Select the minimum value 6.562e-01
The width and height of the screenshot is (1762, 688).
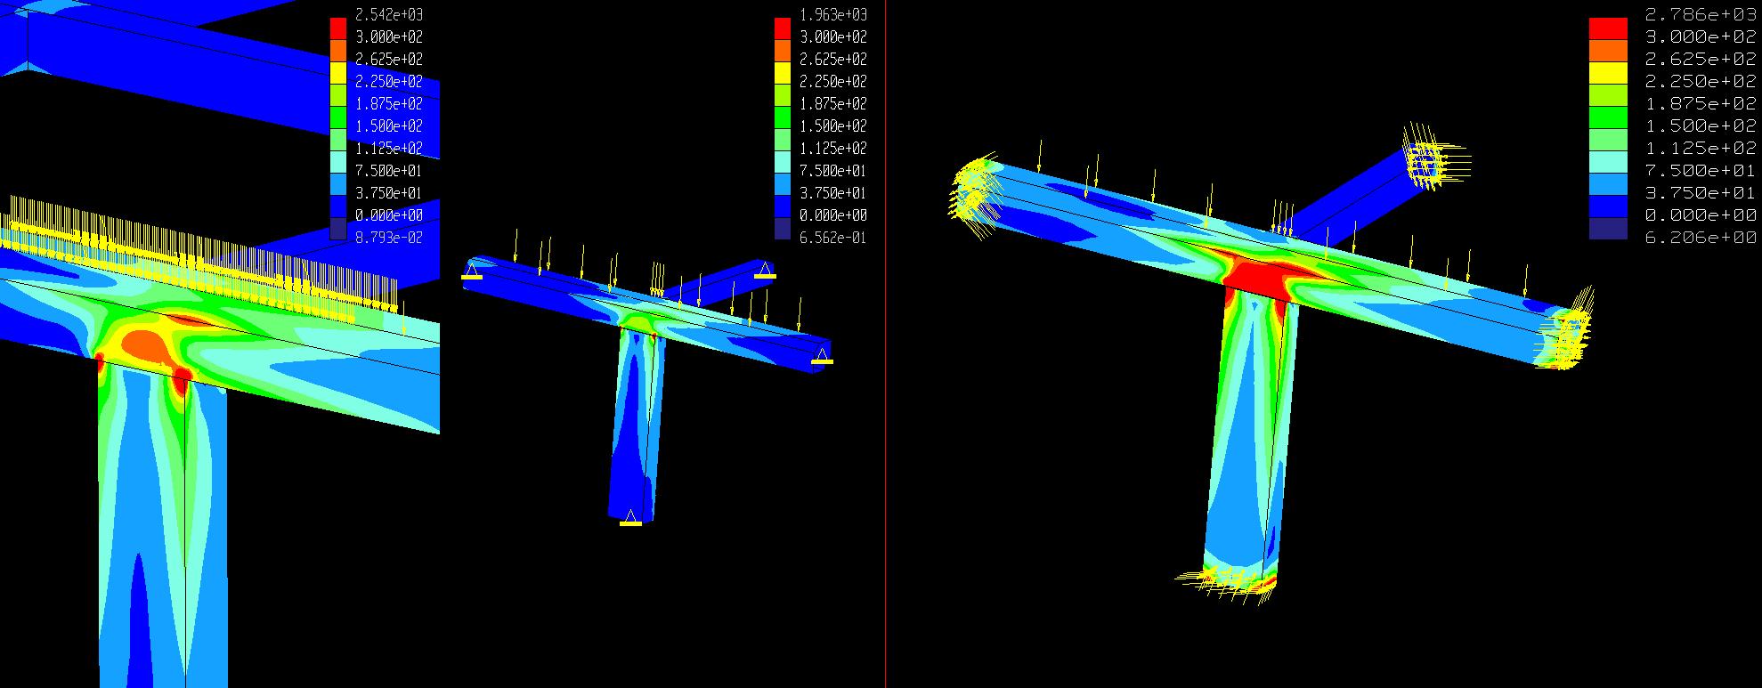832,238
